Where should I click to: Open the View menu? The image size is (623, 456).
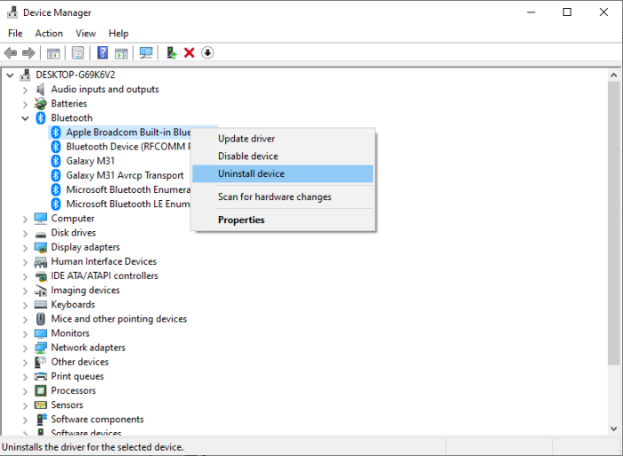tap(85, 34)
